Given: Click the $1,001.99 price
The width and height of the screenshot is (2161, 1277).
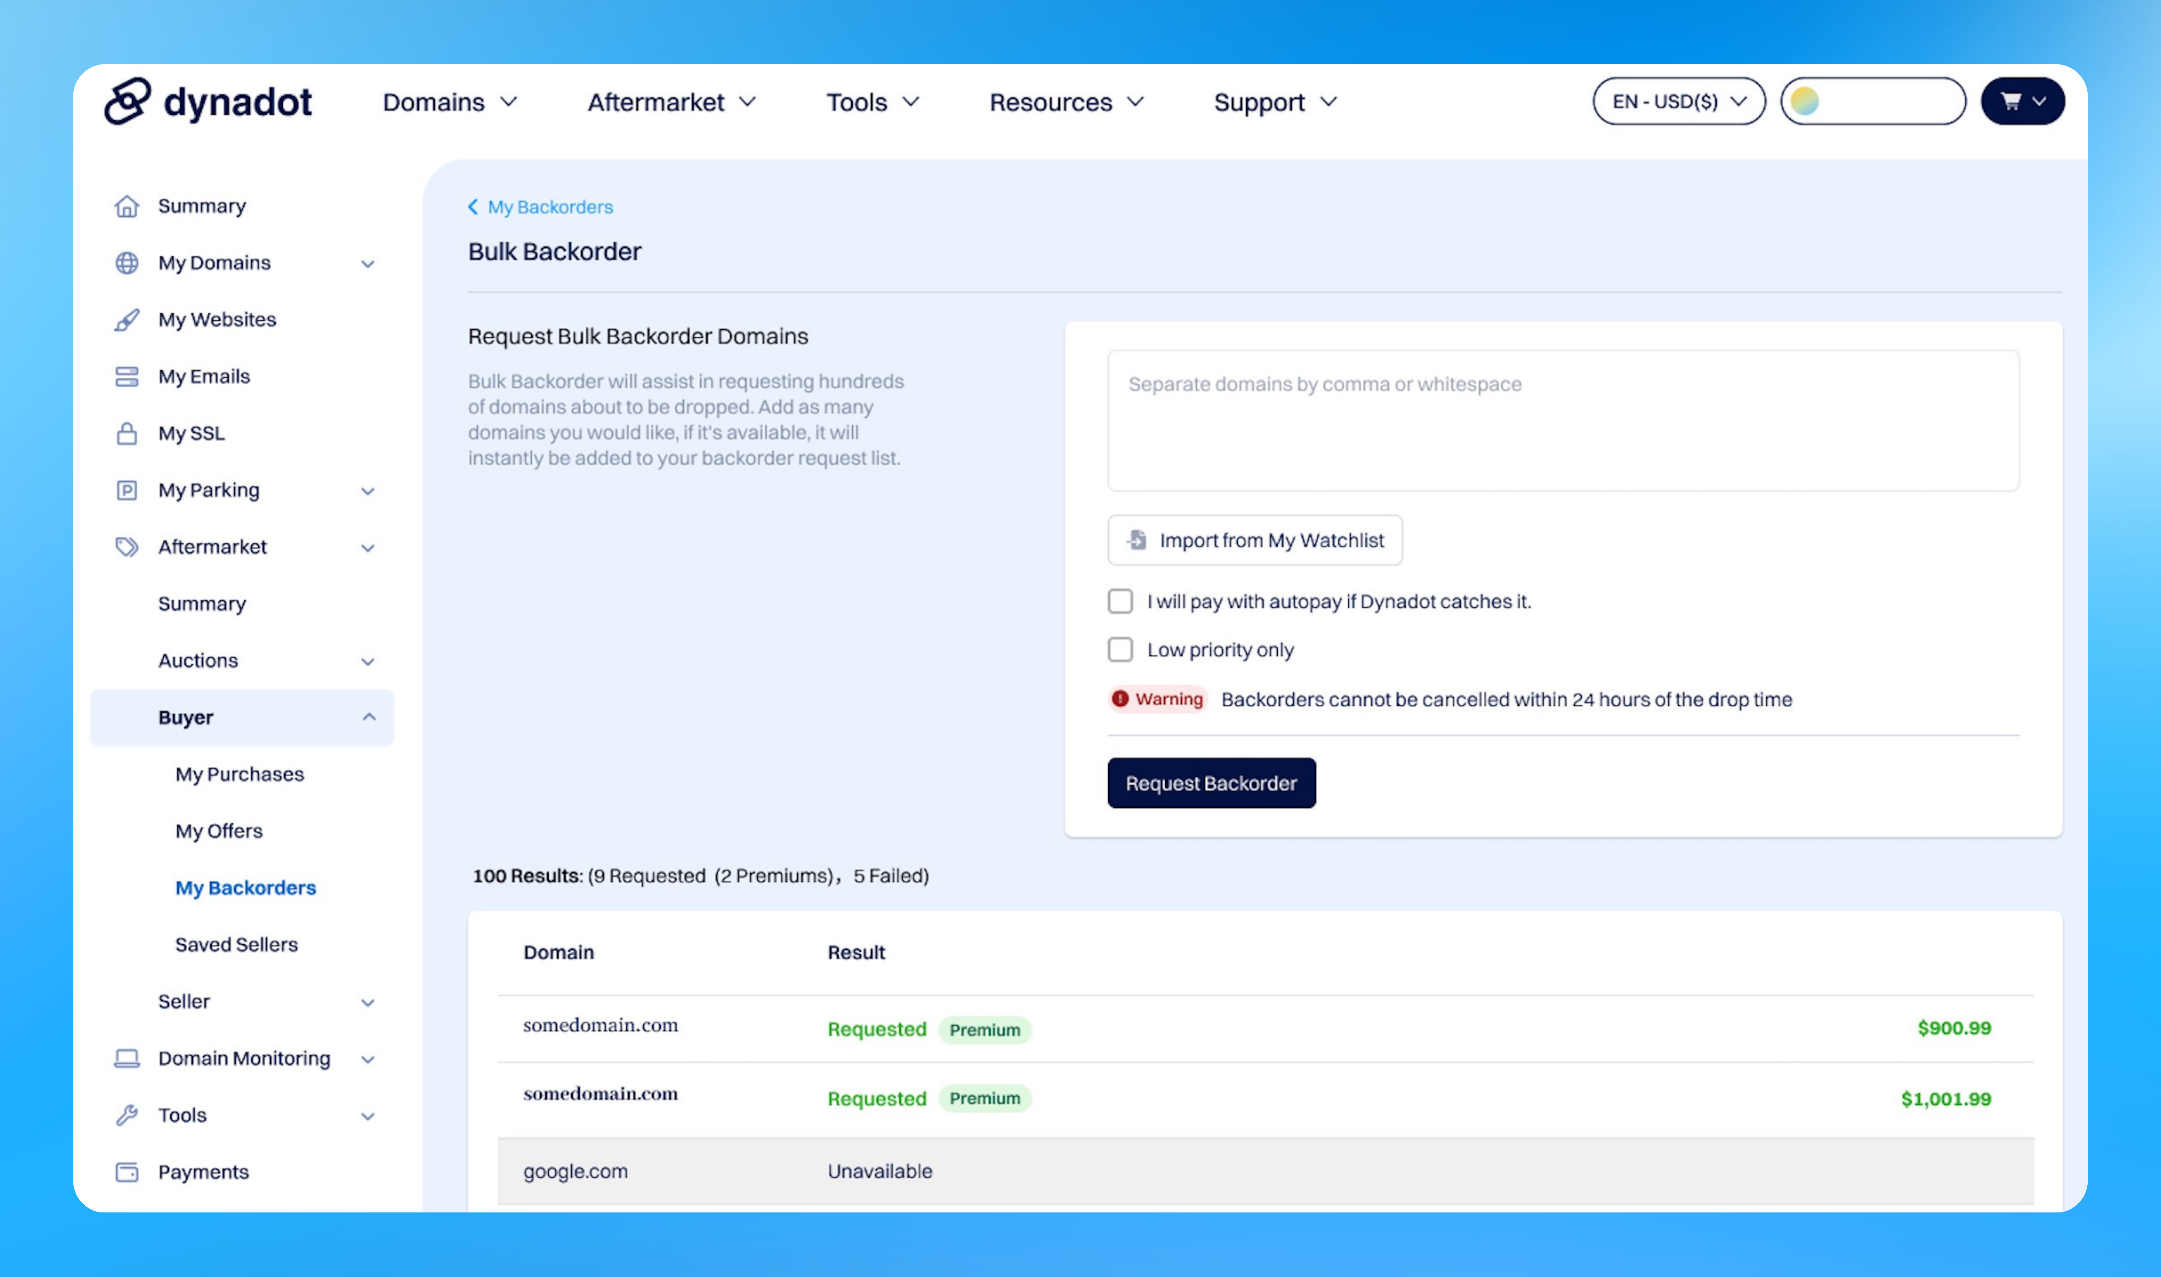Looking at the screenshot, I should (x=1946, y=1099).
